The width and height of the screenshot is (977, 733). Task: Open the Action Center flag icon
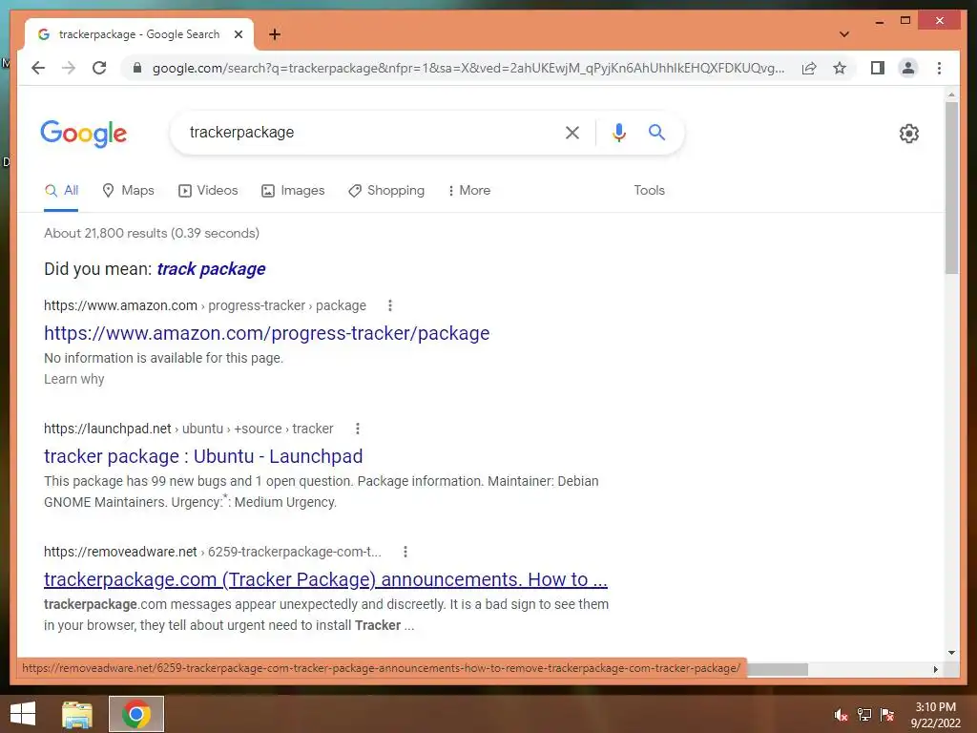click(887, 715)
